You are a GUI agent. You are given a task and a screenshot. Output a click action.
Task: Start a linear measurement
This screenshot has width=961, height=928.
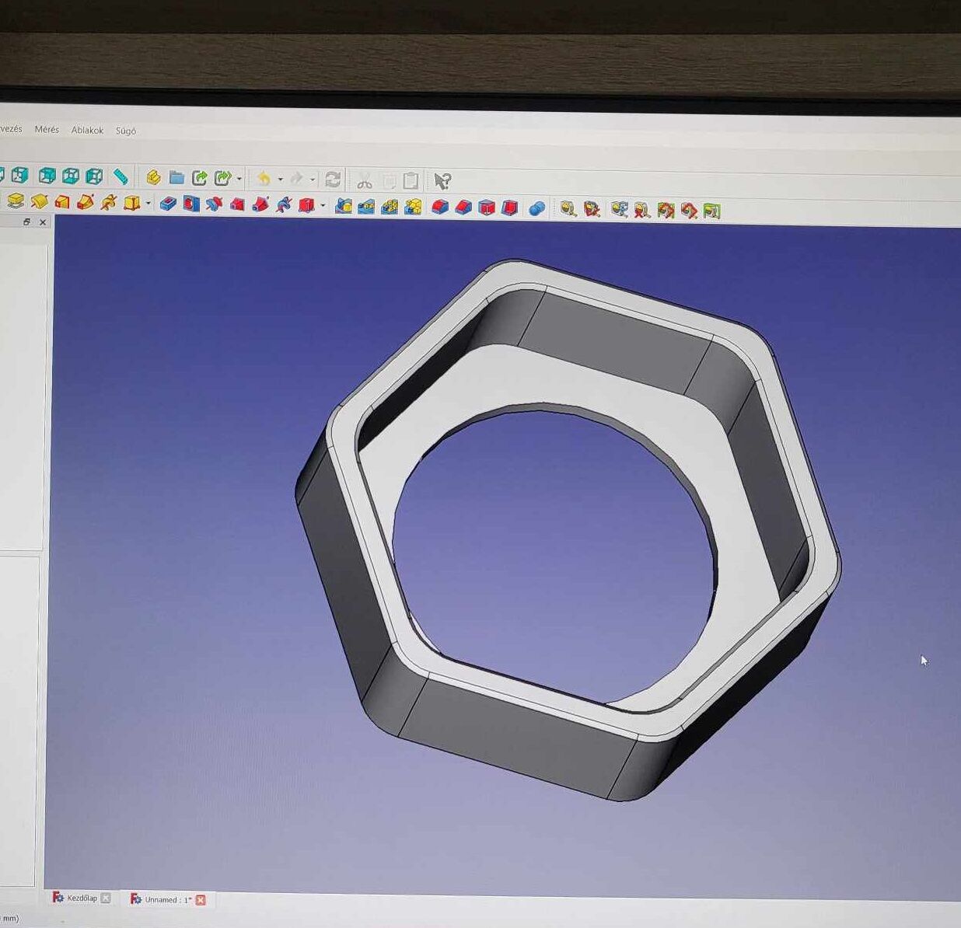568,208
